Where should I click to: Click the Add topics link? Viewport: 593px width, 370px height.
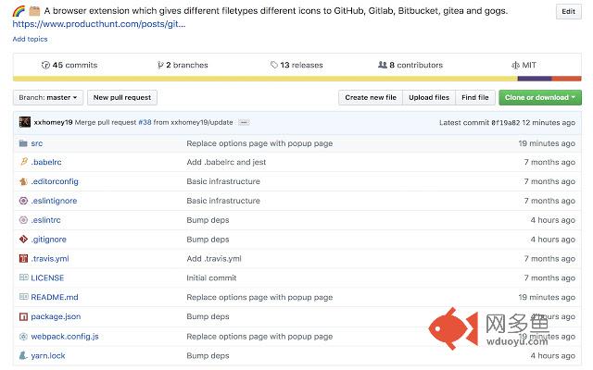pyautogui.click(x=30, y=39)
